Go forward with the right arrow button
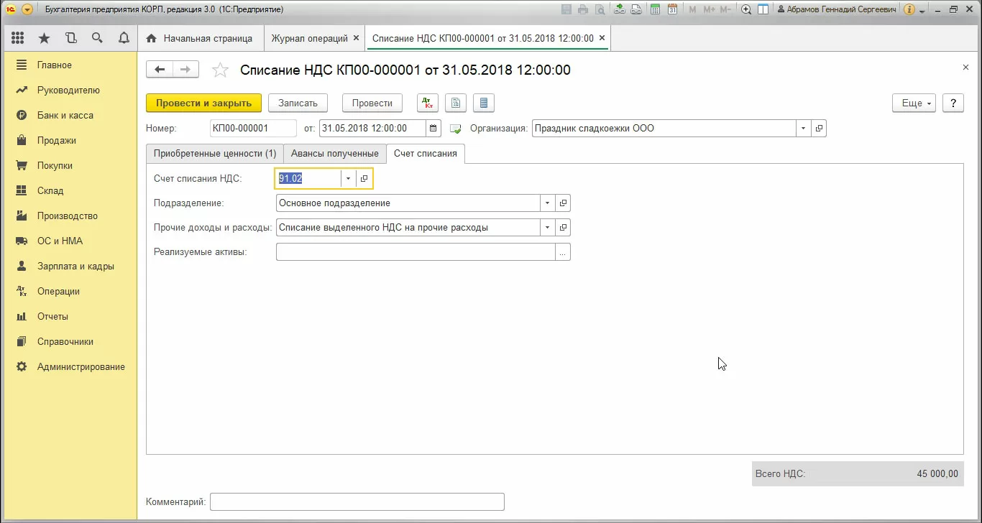 point(185,69)
